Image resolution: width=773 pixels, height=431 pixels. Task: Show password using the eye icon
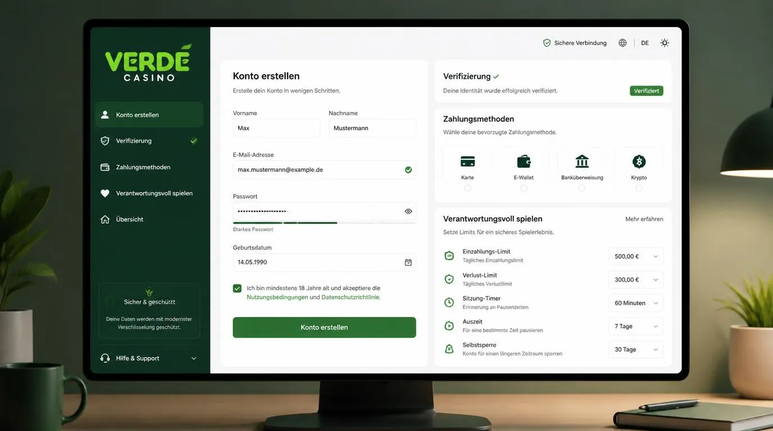click(x=408, y=211)
